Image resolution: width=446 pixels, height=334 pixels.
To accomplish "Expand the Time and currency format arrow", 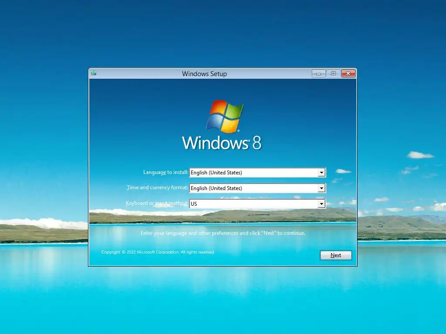I will pyautogui.click(x=321, y=188).
